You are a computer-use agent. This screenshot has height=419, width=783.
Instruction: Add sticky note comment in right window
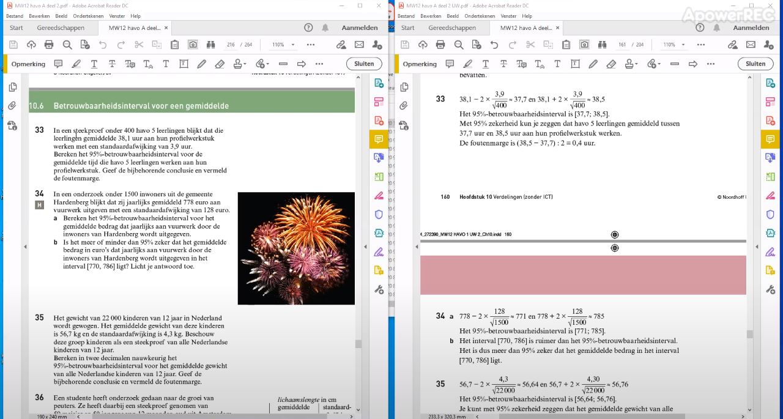tap(450, 64)
